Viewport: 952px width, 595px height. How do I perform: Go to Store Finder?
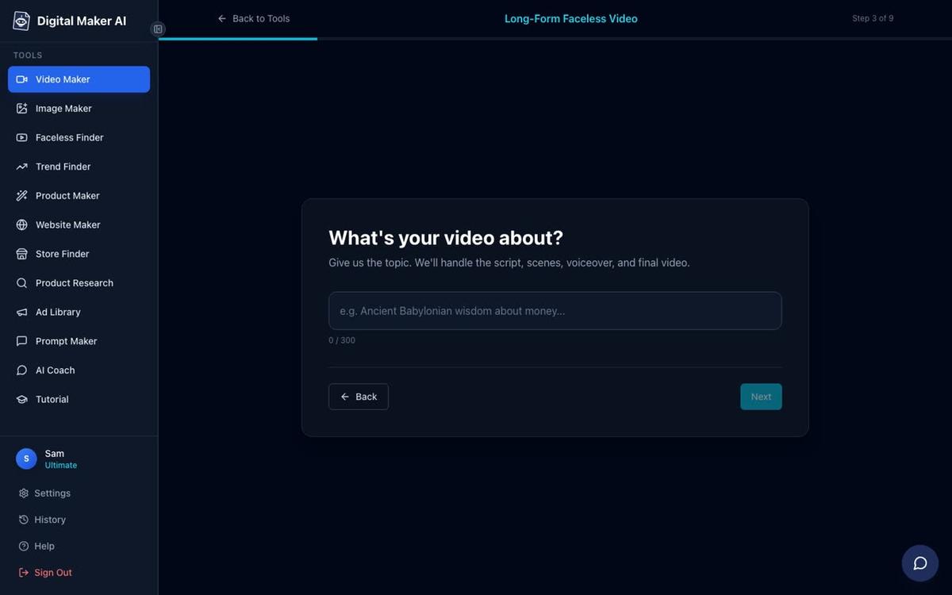79,254
